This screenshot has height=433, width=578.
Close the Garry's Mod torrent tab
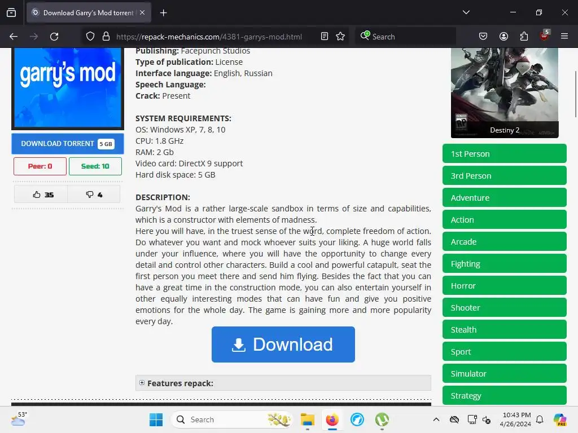(x=142, y=12)
